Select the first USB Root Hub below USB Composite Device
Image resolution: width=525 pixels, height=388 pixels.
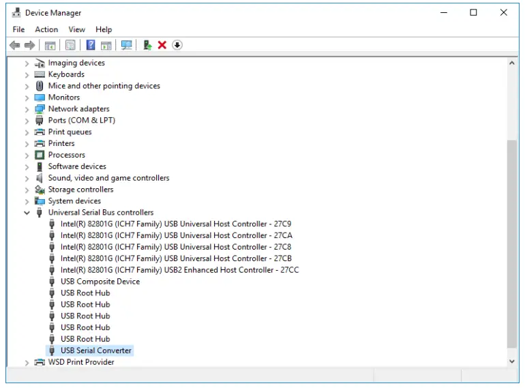pyautogui.click(x=85, y=293)
